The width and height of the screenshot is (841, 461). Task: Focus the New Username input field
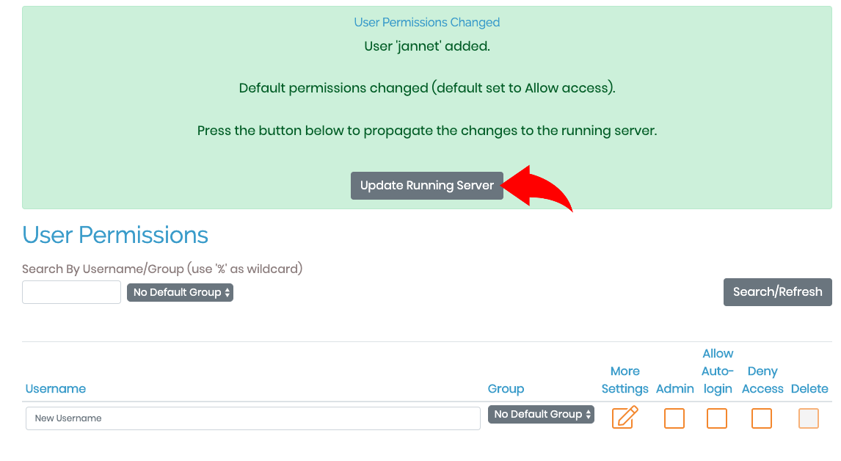pos(252,418)
